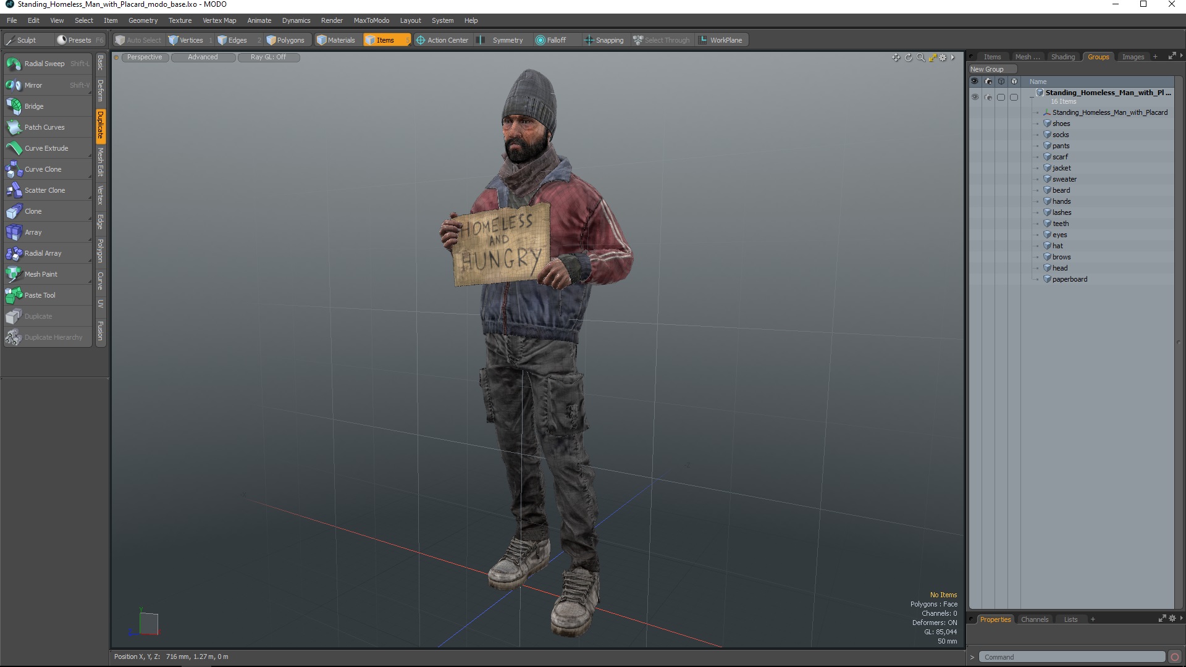
Task: Start the Curve Clone tool
Action: tap(48, 169)
